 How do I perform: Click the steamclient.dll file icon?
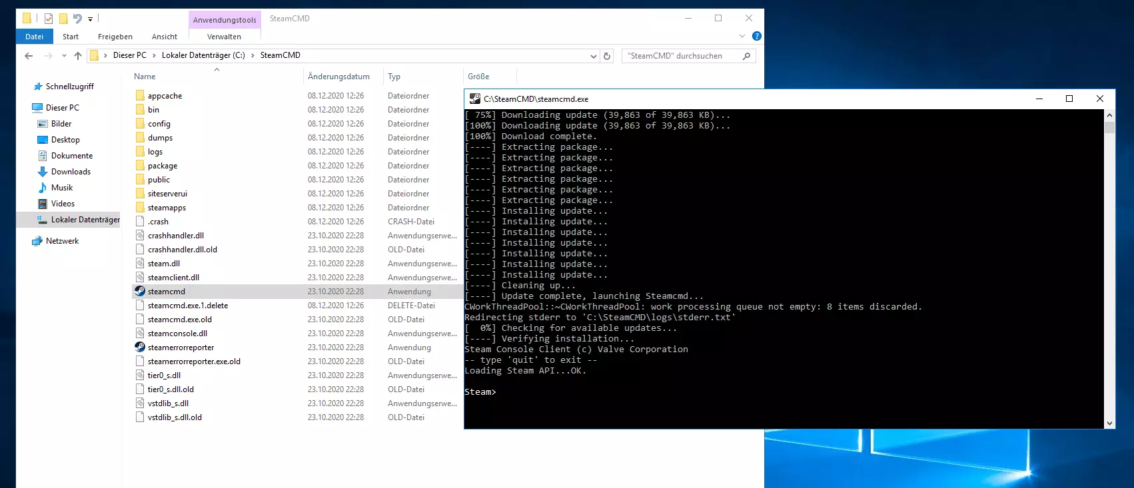[x=140, y=277]
